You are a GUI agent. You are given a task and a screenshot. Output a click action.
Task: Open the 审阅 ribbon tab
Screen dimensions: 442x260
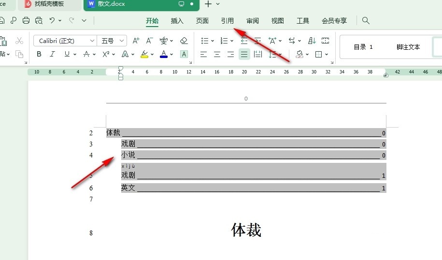[x=252, y=21]
